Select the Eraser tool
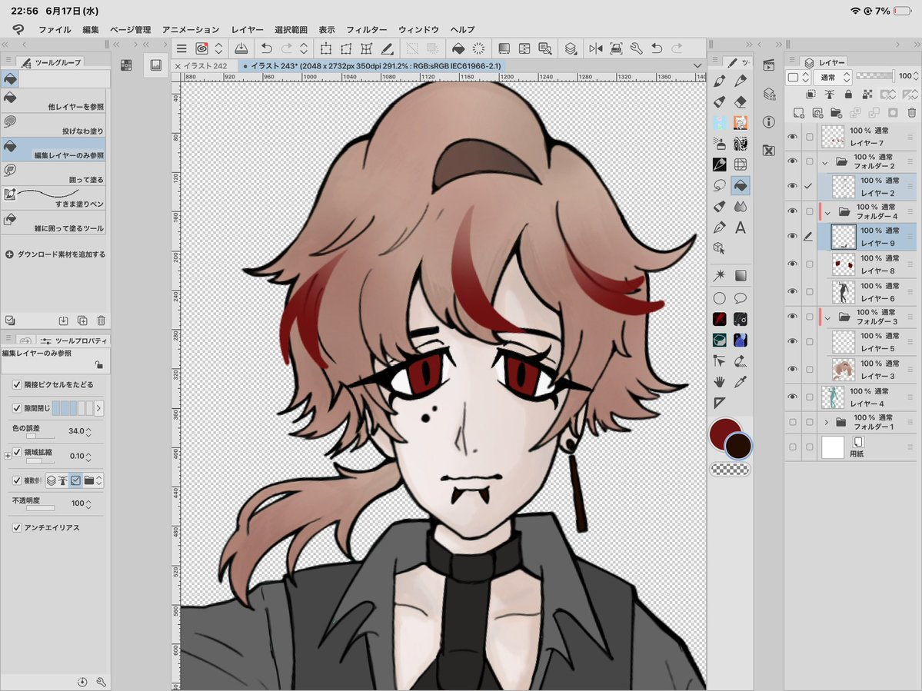922x691 pixels. point(741,101)
